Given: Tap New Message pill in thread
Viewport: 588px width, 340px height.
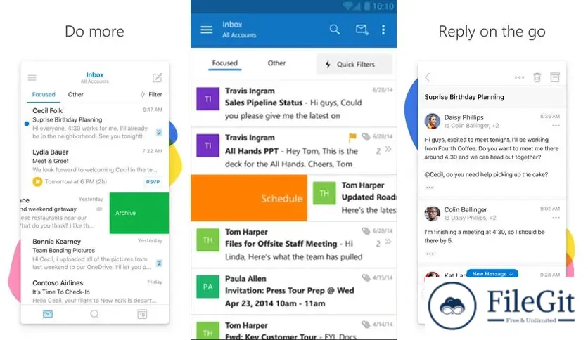Looking at the screenshot, I should [492, 274].
